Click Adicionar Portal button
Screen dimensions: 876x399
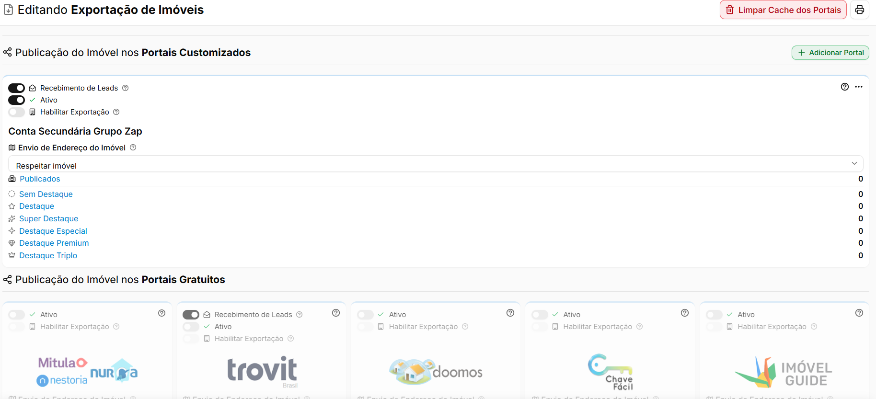point(830,53)
